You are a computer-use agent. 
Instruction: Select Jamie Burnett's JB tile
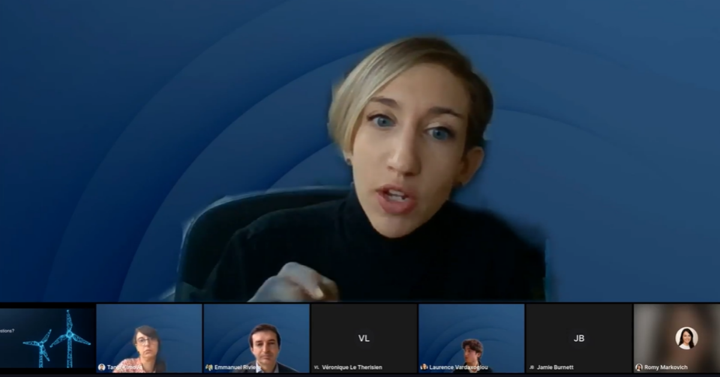tap(578, 338)
